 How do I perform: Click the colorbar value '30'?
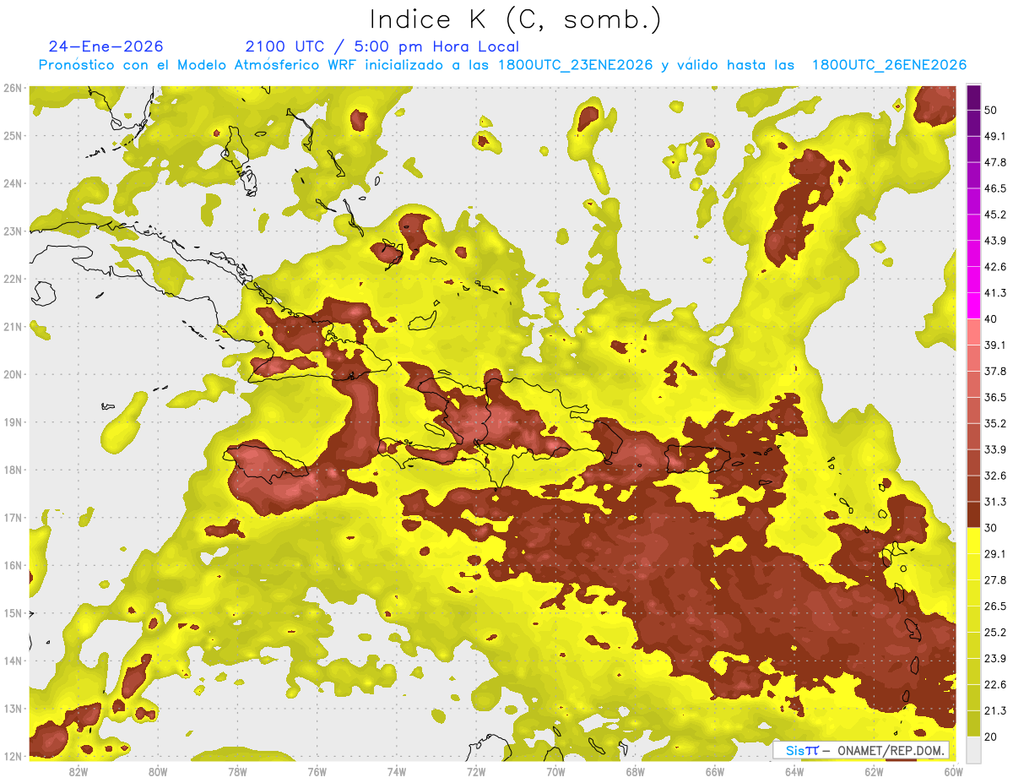(991, 527)
